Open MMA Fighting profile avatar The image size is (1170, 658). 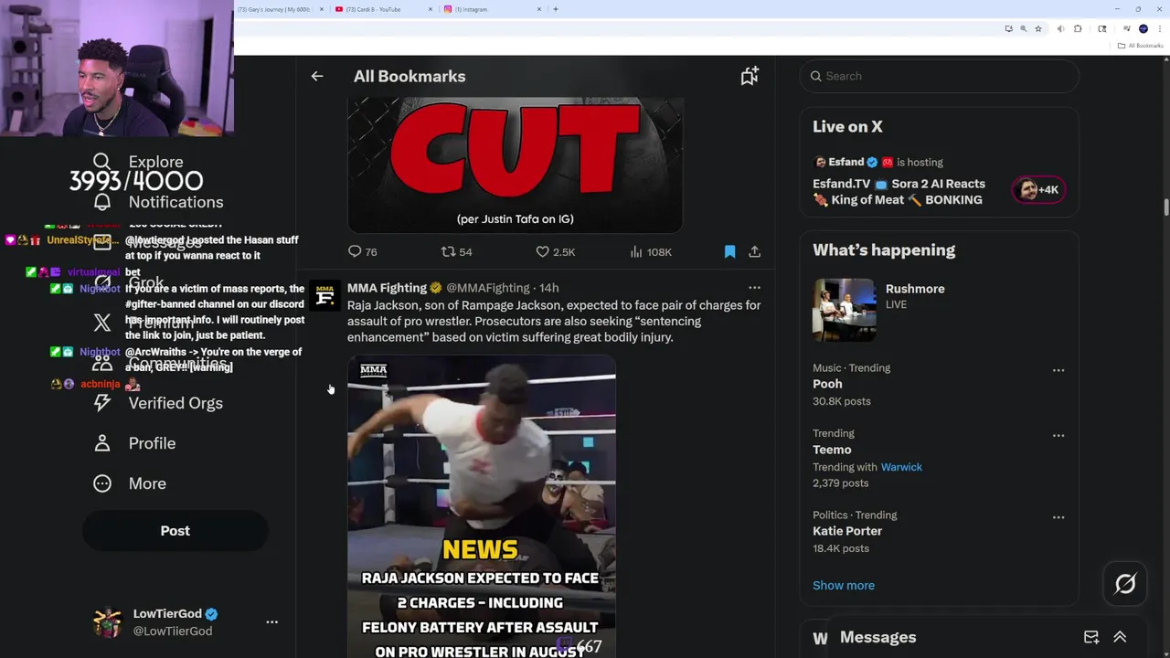324,295
